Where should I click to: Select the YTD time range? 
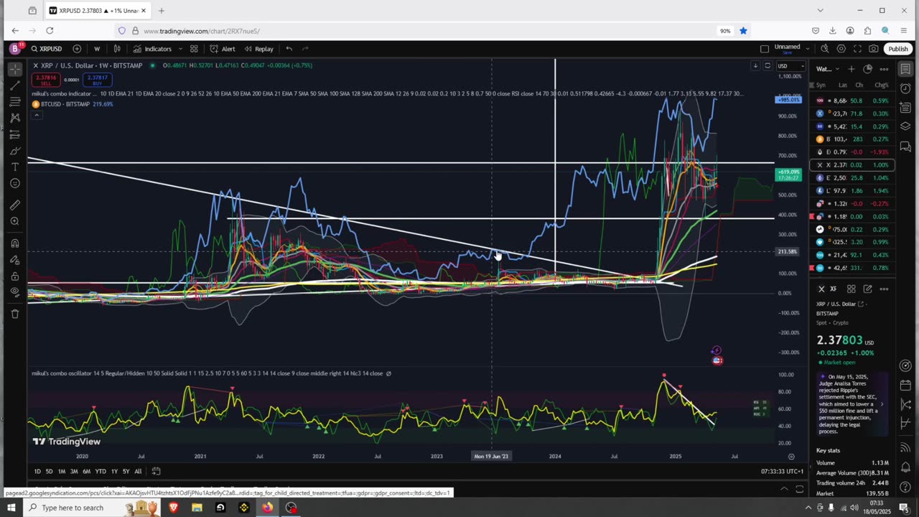pyautogui.click(x=101, y=471)
